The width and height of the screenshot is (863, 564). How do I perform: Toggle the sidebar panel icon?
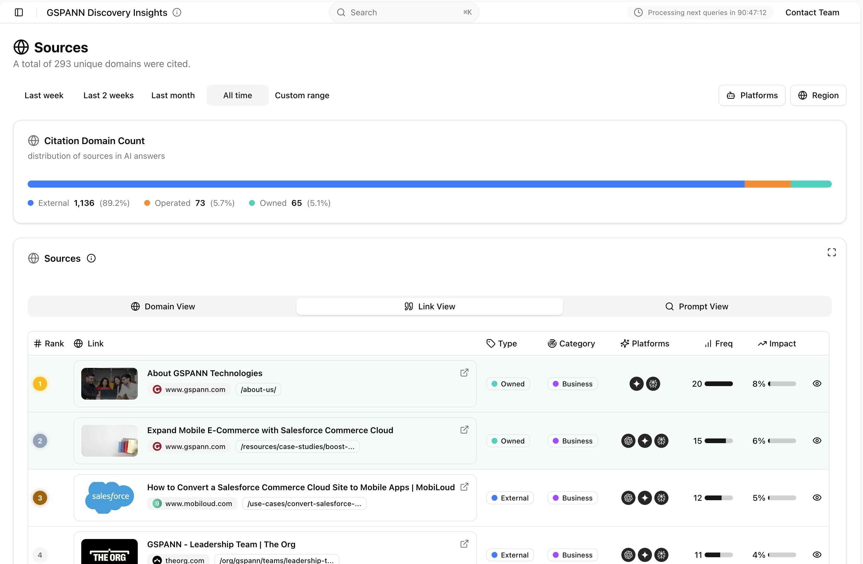(19, 12)
